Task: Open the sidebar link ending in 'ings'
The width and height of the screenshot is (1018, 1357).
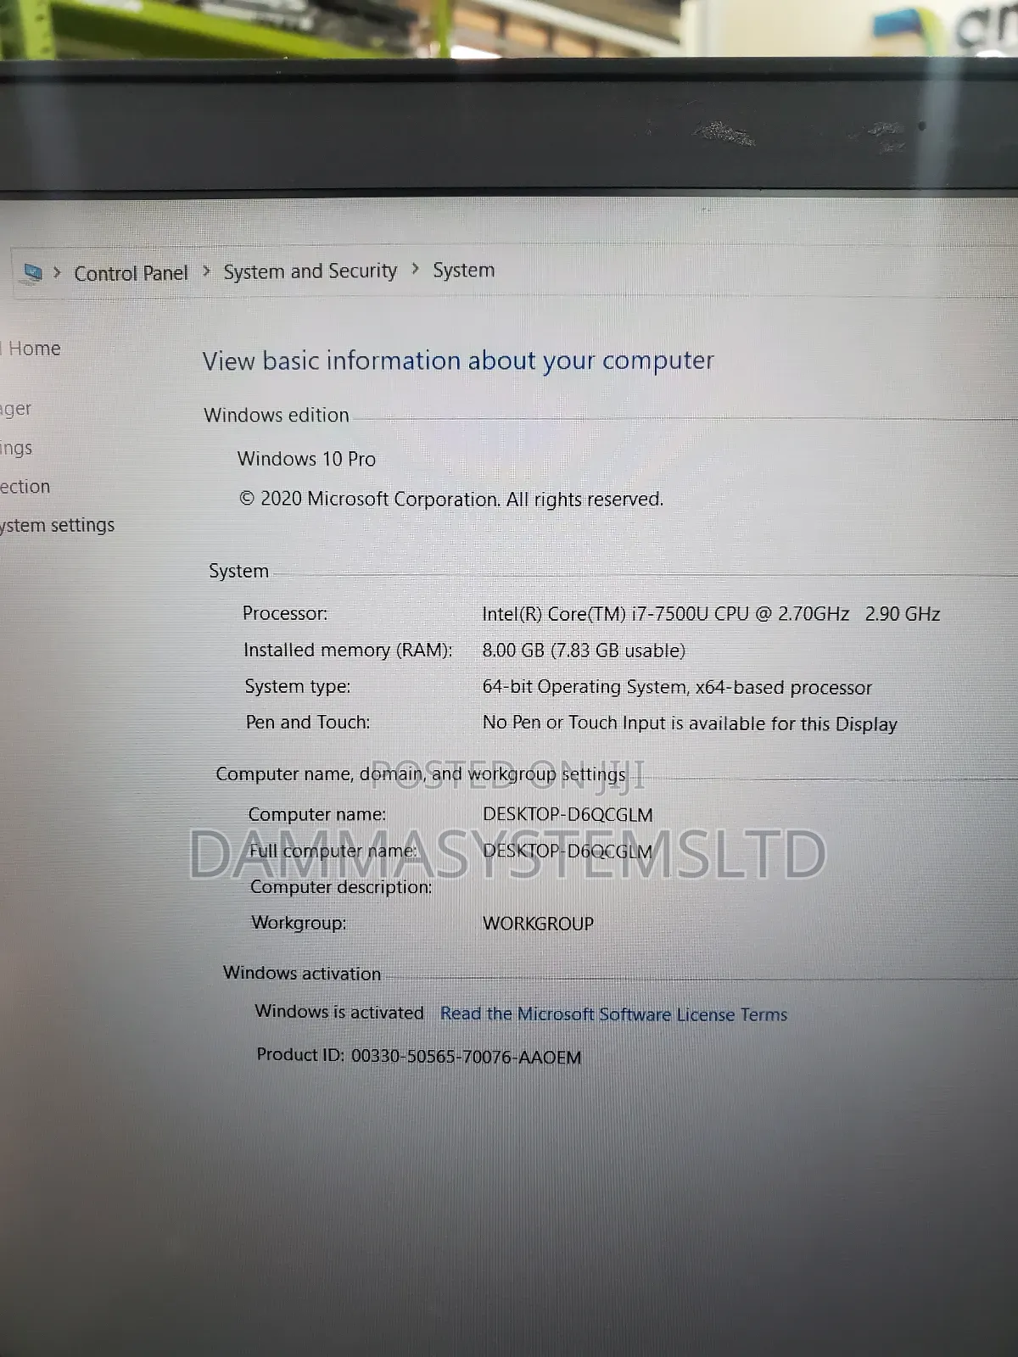Action: [x=16, y=448]
